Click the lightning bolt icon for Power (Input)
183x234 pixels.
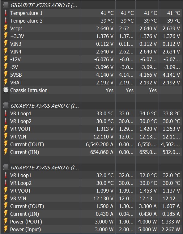6,229
